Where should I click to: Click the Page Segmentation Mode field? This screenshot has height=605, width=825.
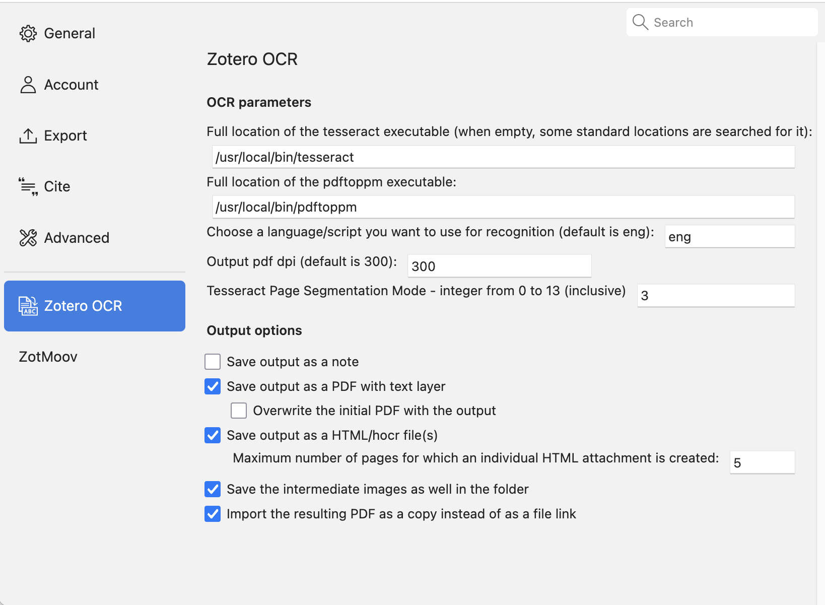pyautogui.click(x=716, y=296)
